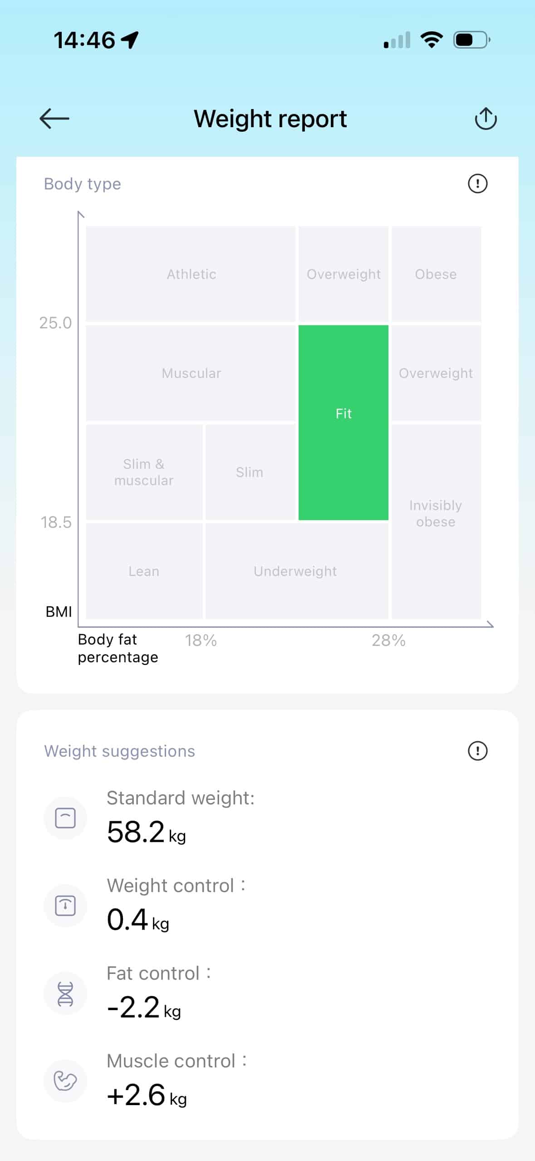Tap the battery indicator in status bar

[471, 40]
